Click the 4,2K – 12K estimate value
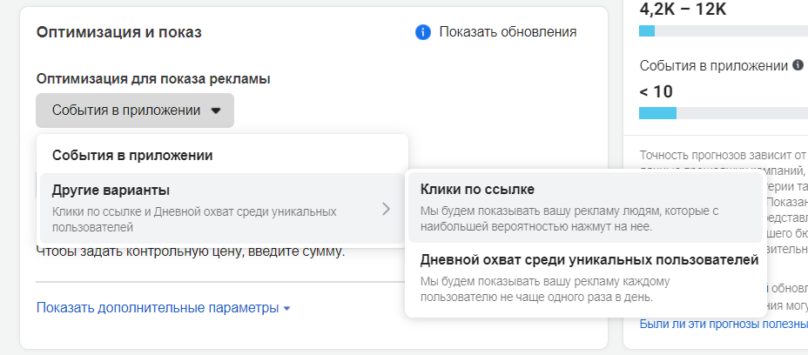 click(x=683, y=10)
